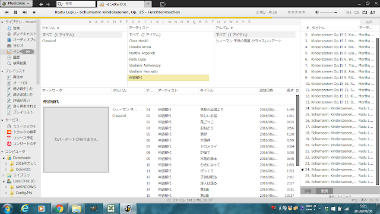Switch to the 詳細 tab in right panel
Image resolution: width=380 pixels, height=214 pixels.
(308, 191)
